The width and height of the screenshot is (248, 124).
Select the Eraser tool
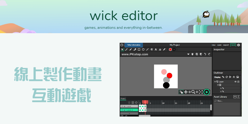(135, 50)
